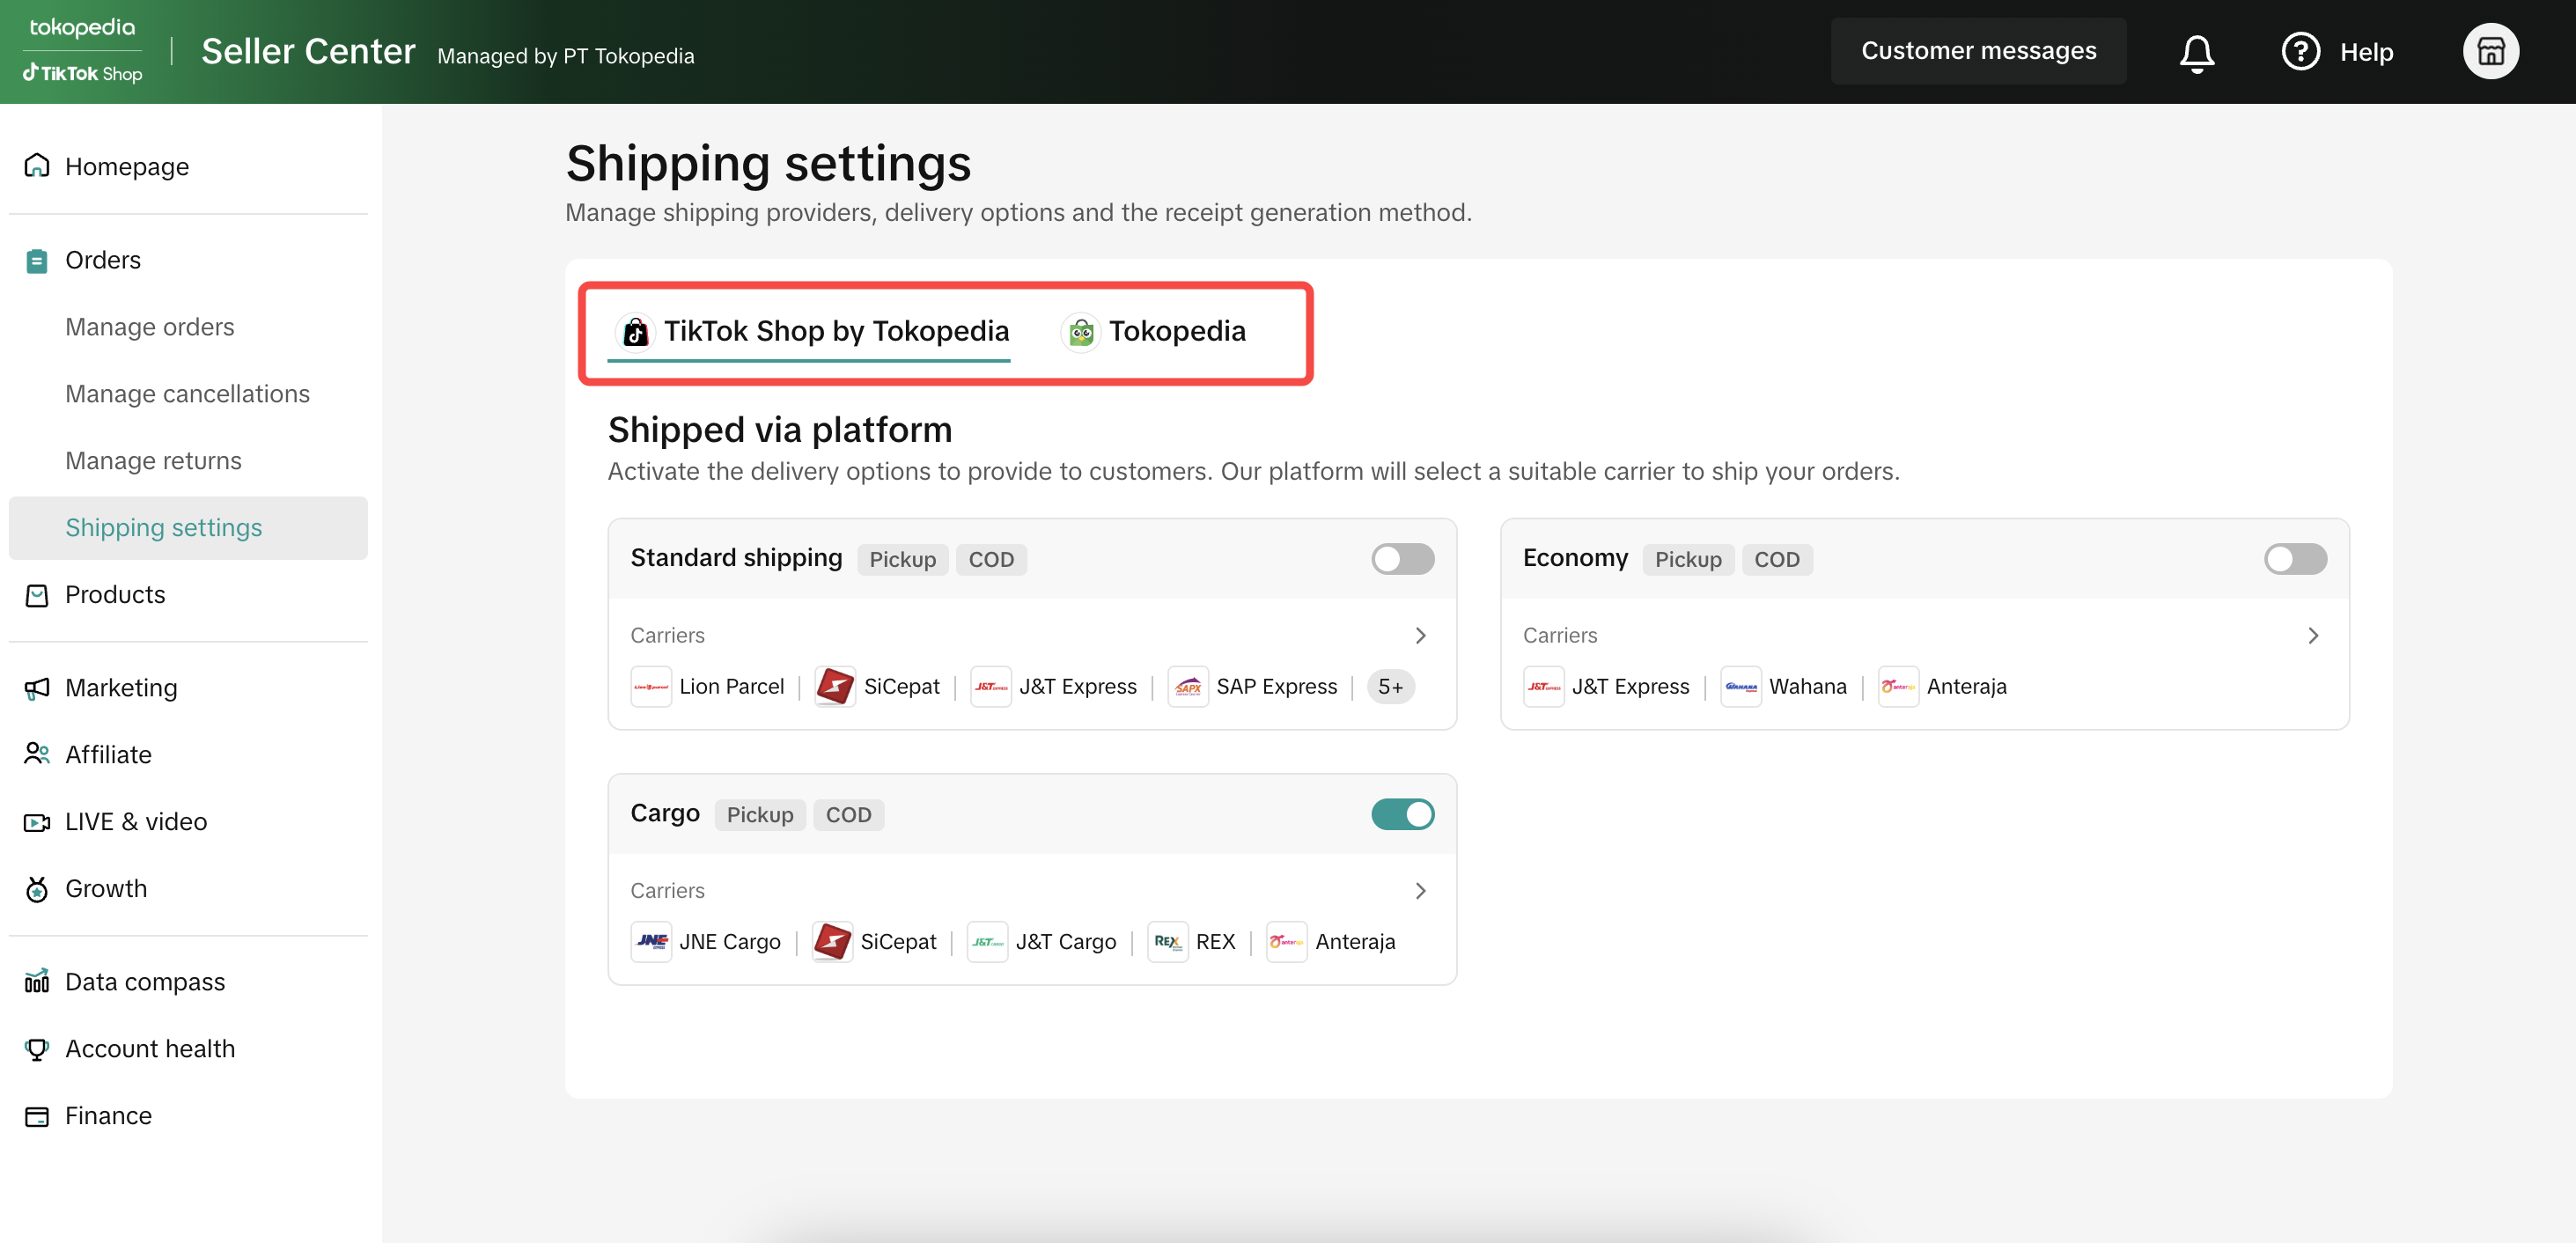This screenshot has width=2576, height=1243.
Task: Open Customer messages
Action: tap(1977, 51)
